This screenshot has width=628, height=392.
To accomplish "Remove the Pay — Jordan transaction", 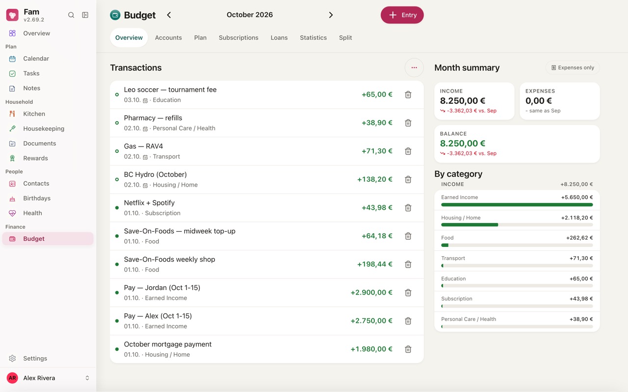I will tap(408, 293).
